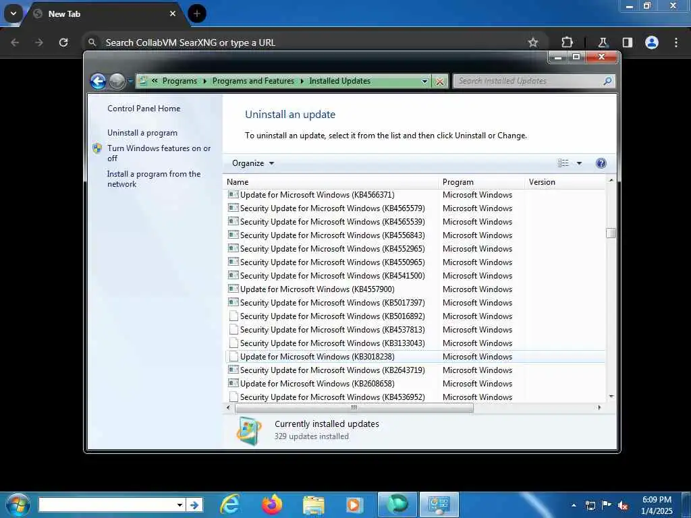Click the icon of update KB5017397

[x=233, y=303]
